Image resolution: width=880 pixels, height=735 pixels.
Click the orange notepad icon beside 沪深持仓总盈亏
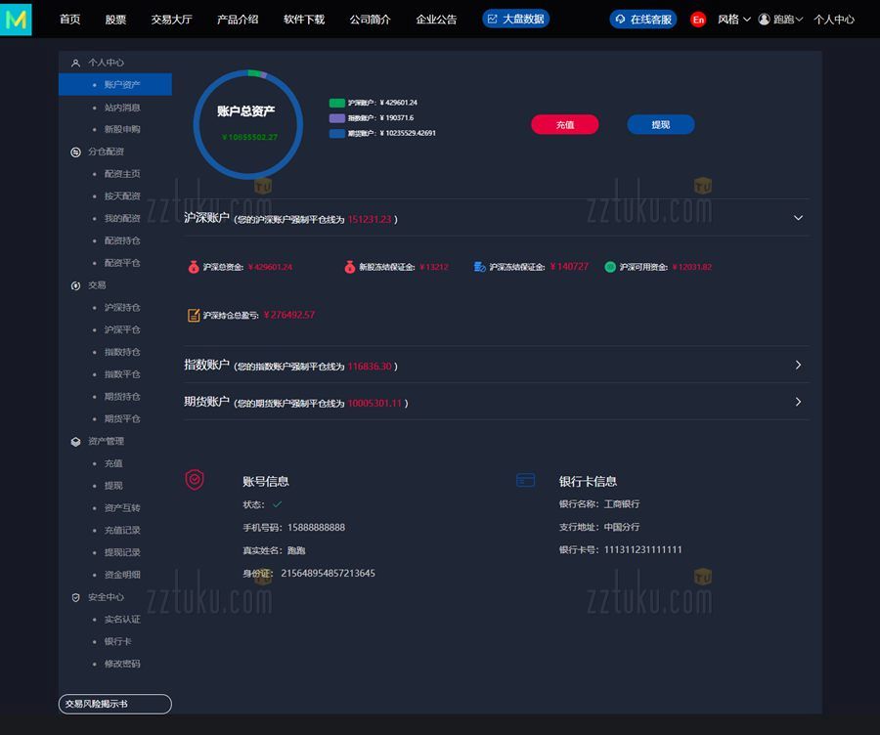click(194, 315)
